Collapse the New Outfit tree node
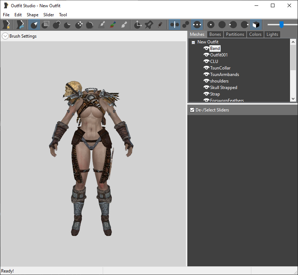The width and height of the screenshot is (298, 275). tap(193, 42)
